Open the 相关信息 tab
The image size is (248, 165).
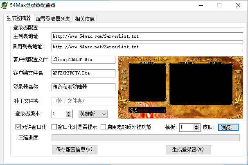pos(85,18)
